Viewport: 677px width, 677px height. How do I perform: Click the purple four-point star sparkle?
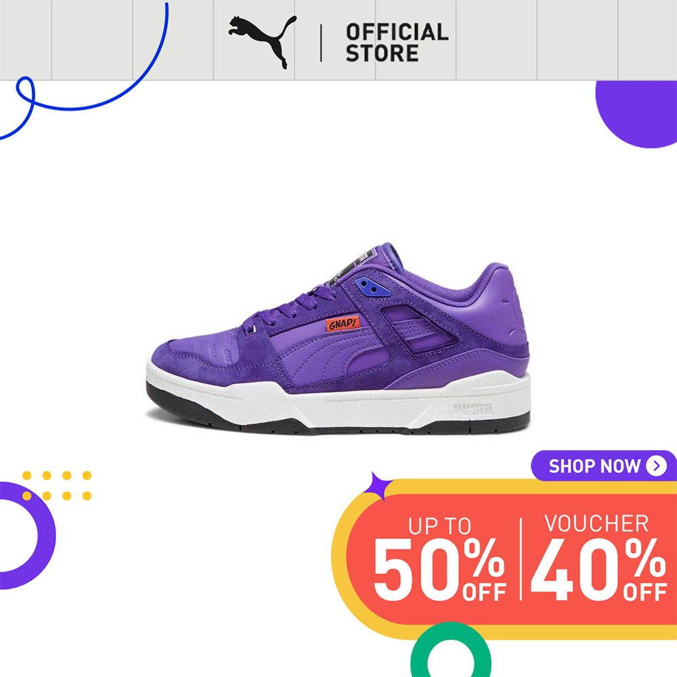coord(378,486)
